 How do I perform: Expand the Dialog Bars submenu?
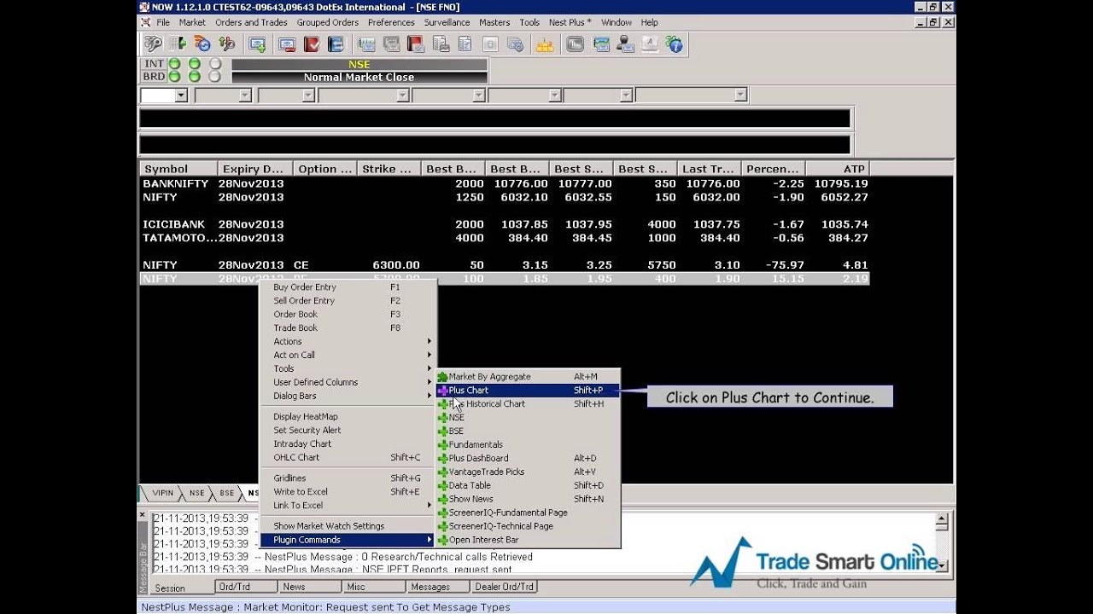tap(348, 397)
